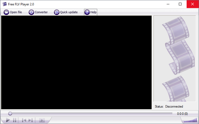This screenshot has width=199, height=124.
Task: Open the Help menu
Action: tap(90, 12)
